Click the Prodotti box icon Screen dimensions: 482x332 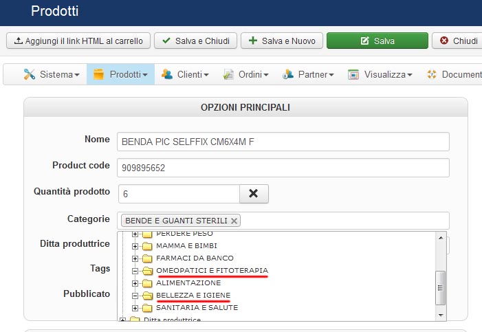click(x=99, y=74)
